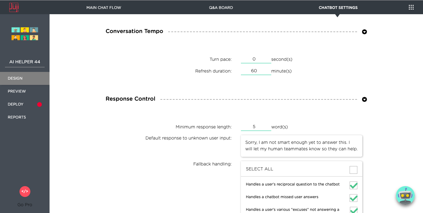Click the 'Turn pace:' label
Viewport: 423px width, 213px height.
pyautogui.click(x=220, y=59)
